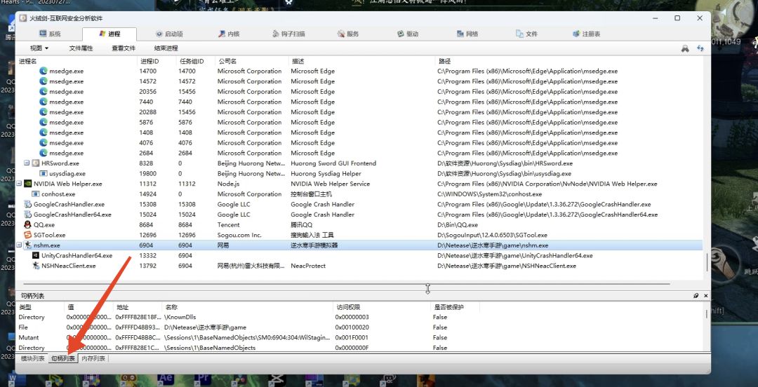Viewport: 758px width, 387px height.
Task: Click the NSHNeacClient.exe process icon
Action: coord(36,266)
